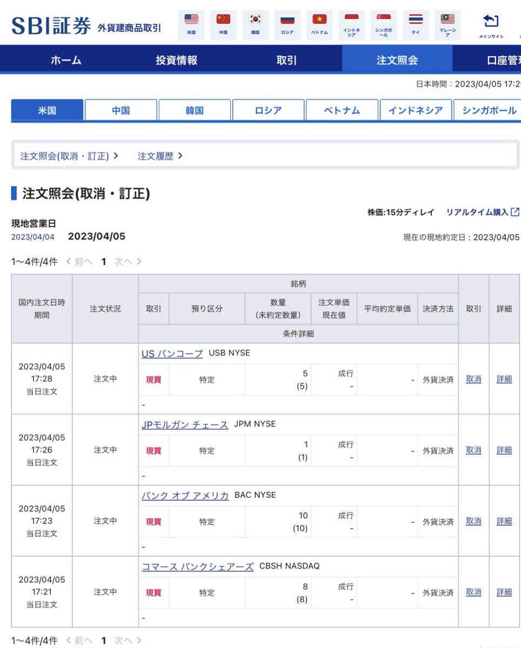
Task: Select the Korea (韓国) flag icon
Action: [255, 25]
